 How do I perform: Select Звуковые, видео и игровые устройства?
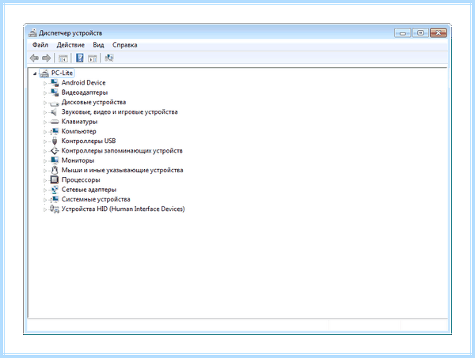pos(120,112)
